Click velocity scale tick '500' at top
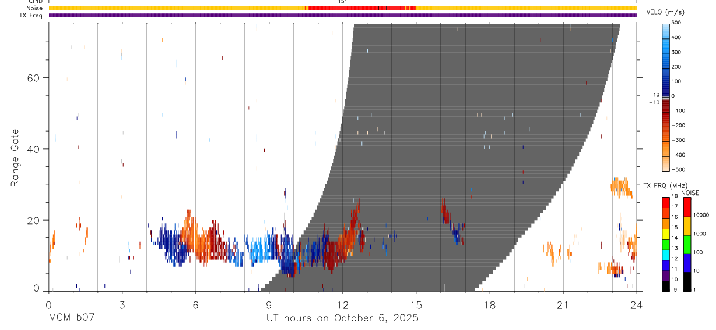The height and width of the screenshot is (330, 716). point(678,23)
